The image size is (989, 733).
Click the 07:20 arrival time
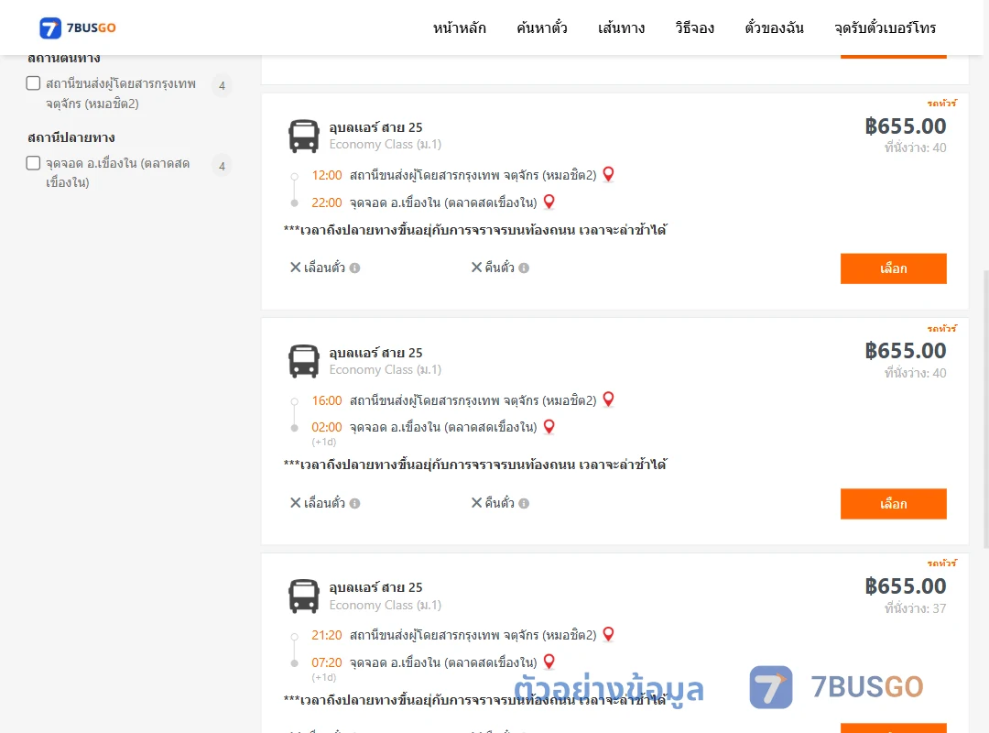(327, 663)
